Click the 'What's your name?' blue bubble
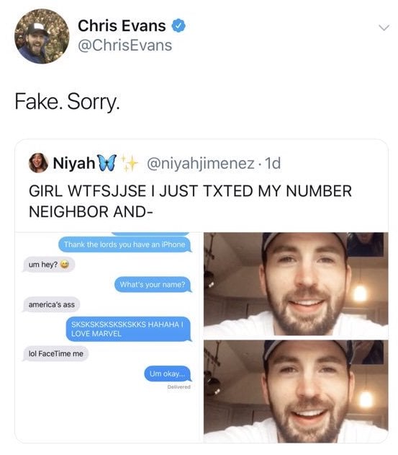This screenshot has height=455, width=398. pos(153,284)
